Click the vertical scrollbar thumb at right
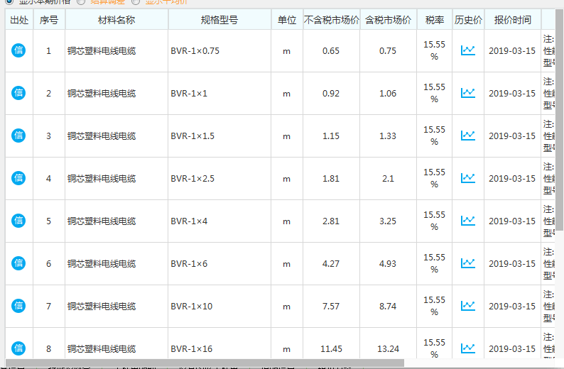The width and height of the screenshot is (564, 369). coord(560,121)
